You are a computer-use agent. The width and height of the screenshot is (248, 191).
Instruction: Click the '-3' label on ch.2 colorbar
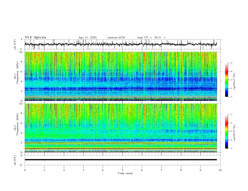click(231, 115)
